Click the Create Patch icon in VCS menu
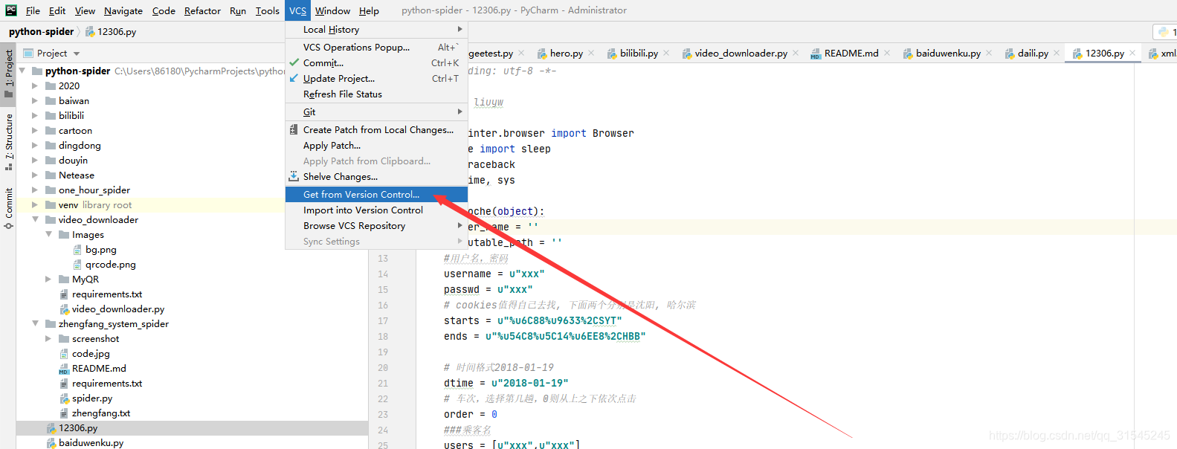Viewport: 1177px width, 449px height. click(x=294, y=129)
